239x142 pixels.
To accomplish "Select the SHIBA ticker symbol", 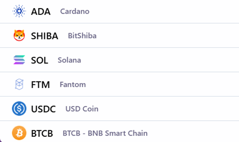I will point(45,36).
